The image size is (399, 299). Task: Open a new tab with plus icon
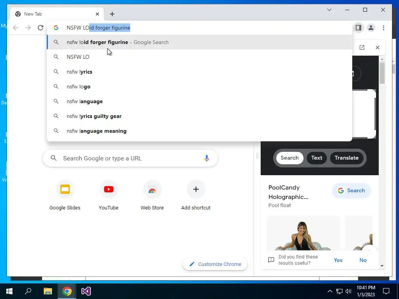pyautogui.click(x=112, y=14)
